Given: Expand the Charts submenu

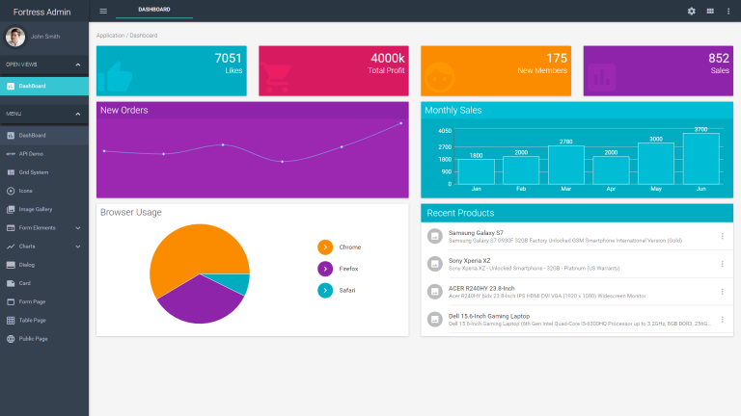Looking at the screenshot, I should coord(78,247).
